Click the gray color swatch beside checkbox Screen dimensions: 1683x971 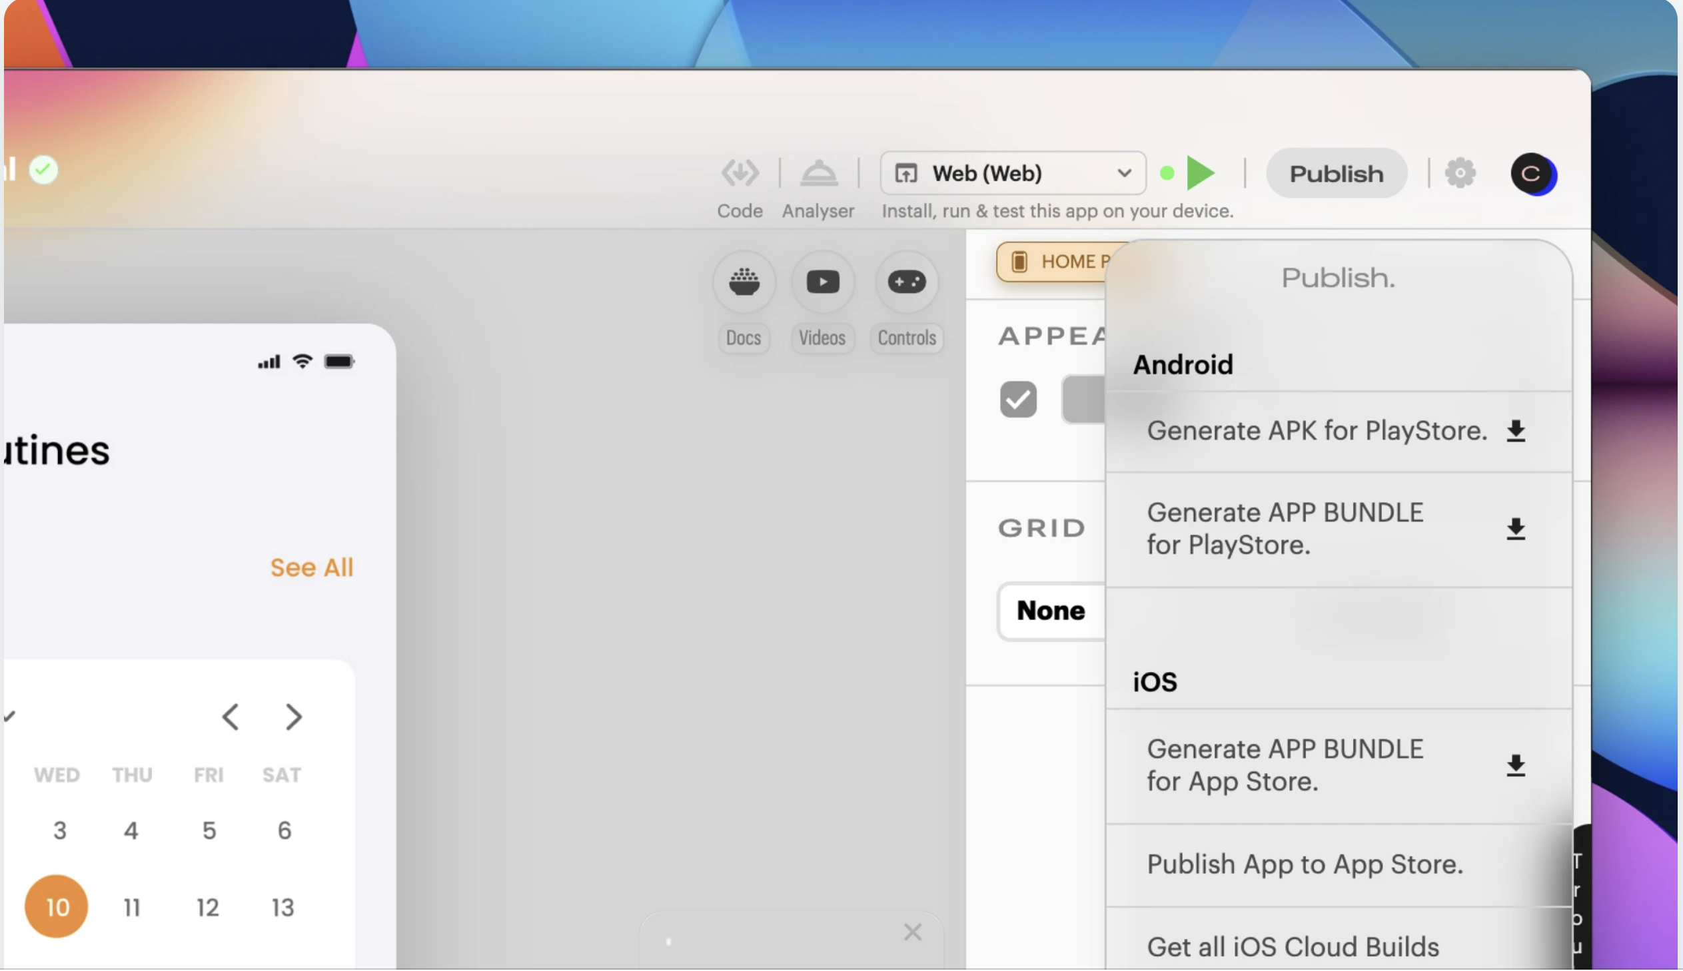[x=1083, y=400]
